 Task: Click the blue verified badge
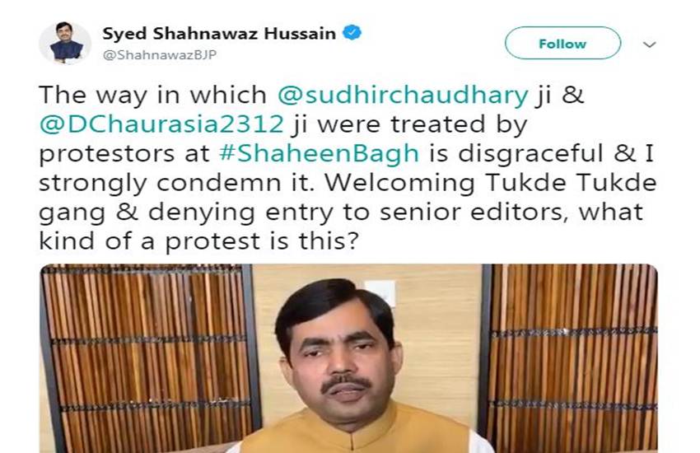pyautogui.click(x=352, y=33)
